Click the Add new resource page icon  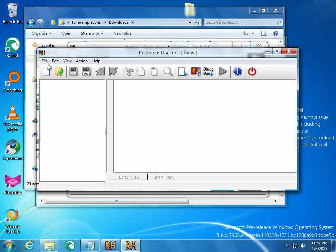pyautogui.click(x=183, y=71)
